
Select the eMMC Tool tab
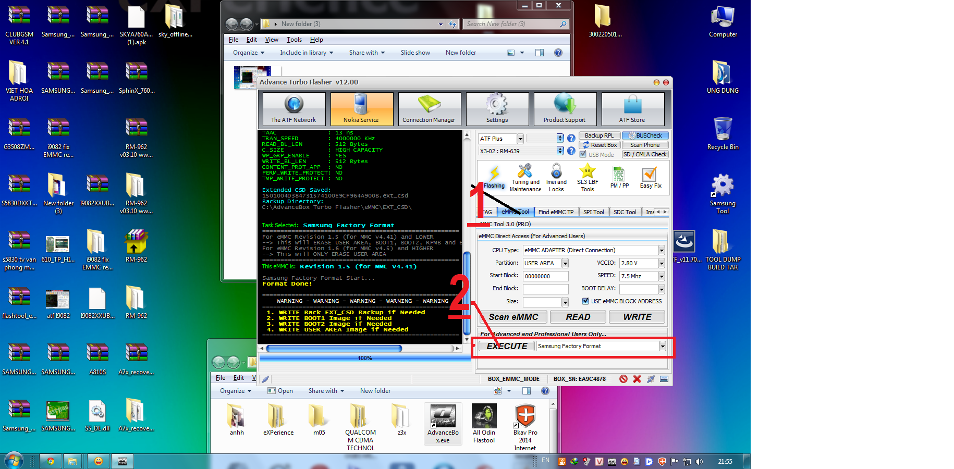pyautogui.click(x=515, y=212)
